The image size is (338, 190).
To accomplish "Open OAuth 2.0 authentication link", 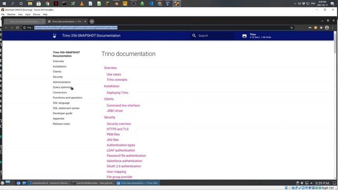I will [124, 166].
